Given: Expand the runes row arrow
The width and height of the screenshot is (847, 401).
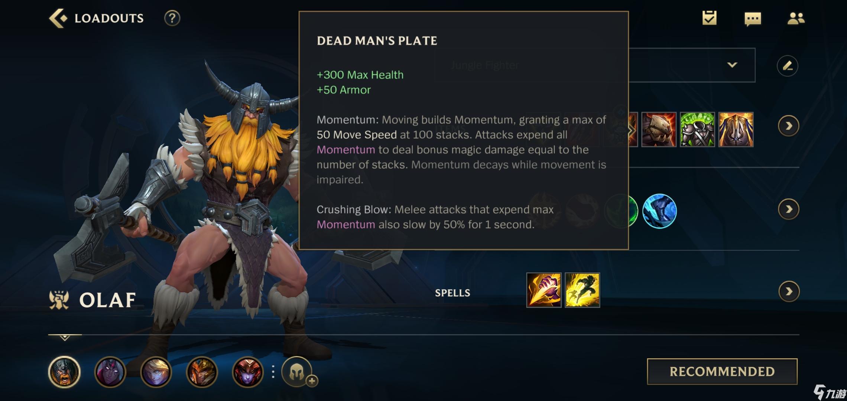Looking at the screenshot, I should [788, 209].
